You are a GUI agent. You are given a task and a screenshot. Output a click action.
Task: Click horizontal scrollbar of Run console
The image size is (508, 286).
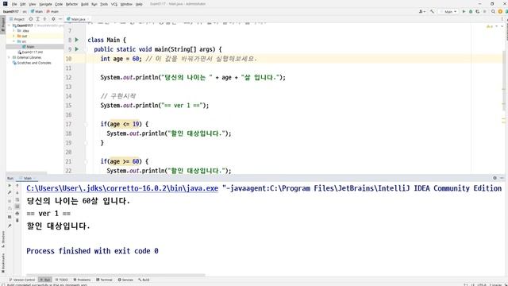pyautogui.click(x=116, y=275)
